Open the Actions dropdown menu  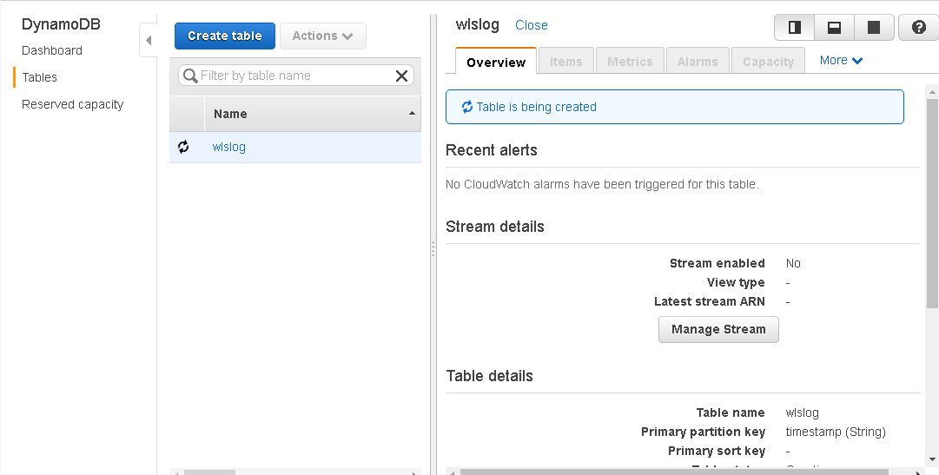tap(323, 36)
